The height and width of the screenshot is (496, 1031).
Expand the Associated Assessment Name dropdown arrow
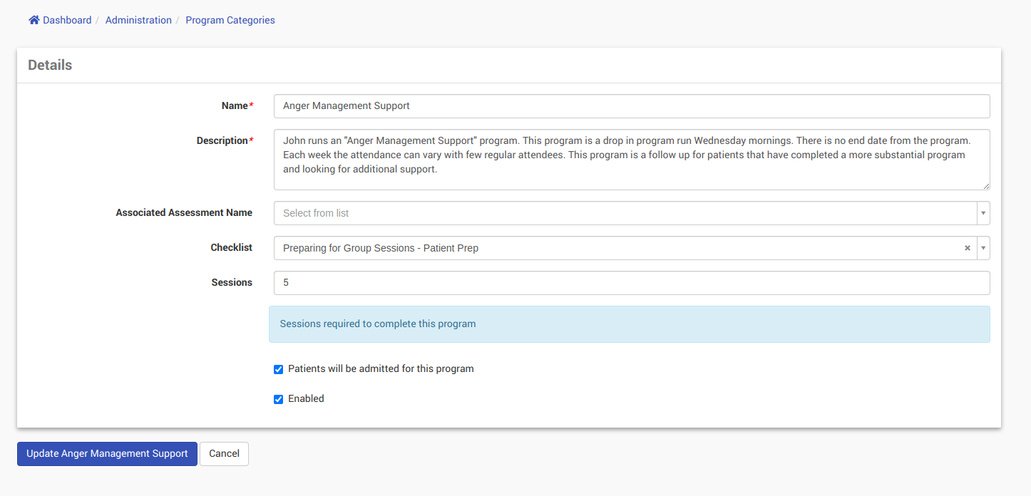(x=983, y=213)
